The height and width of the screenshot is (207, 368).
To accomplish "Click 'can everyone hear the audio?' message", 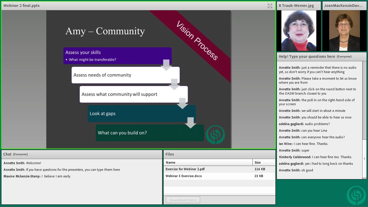I will click(x=312, y=137).
